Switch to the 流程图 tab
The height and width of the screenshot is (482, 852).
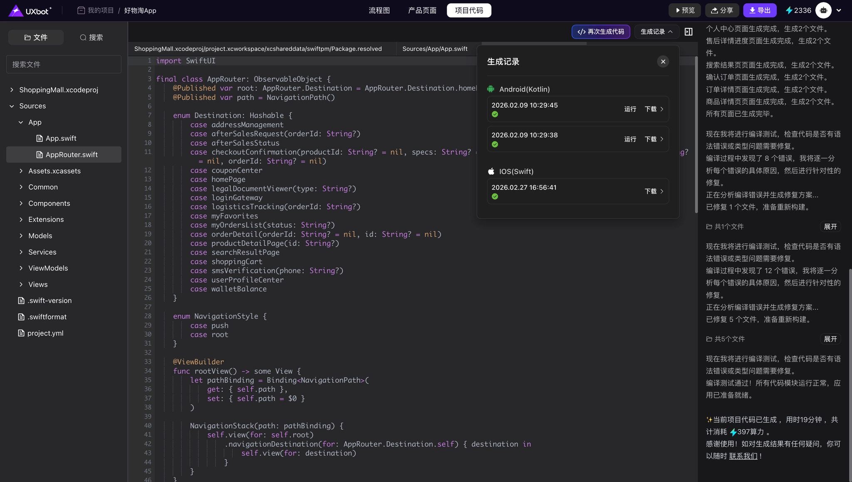(379, 10)
